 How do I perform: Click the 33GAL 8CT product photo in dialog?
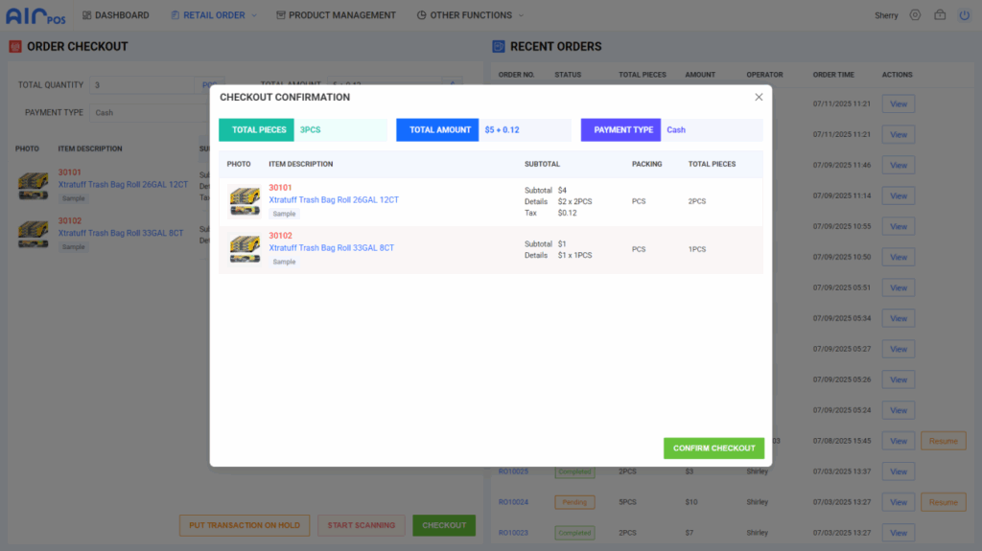point(245,249)
